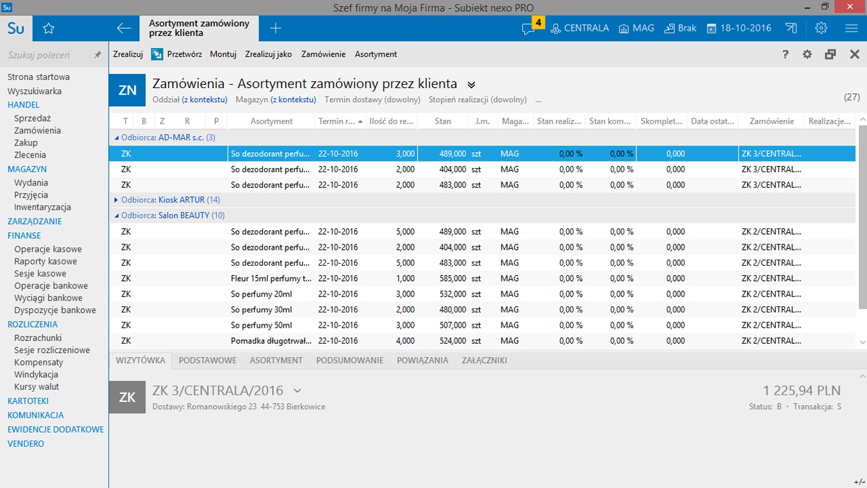Image resolution: width=867 pixels, height=488 pixels.
Task: Open the list title dropdown chevron
Action: tap(472, 85)
